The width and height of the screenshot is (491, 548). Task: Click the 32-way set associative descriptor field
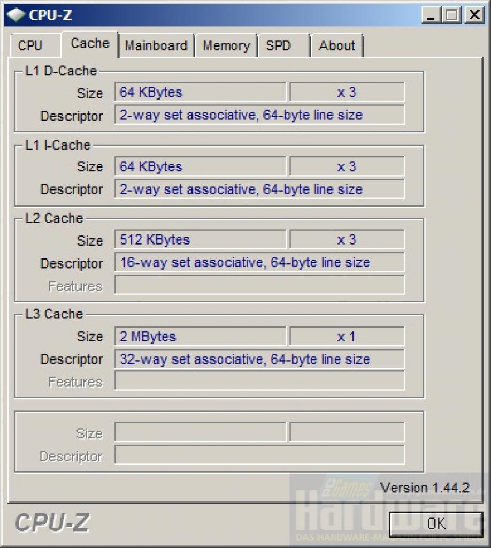tap(259, 359)
